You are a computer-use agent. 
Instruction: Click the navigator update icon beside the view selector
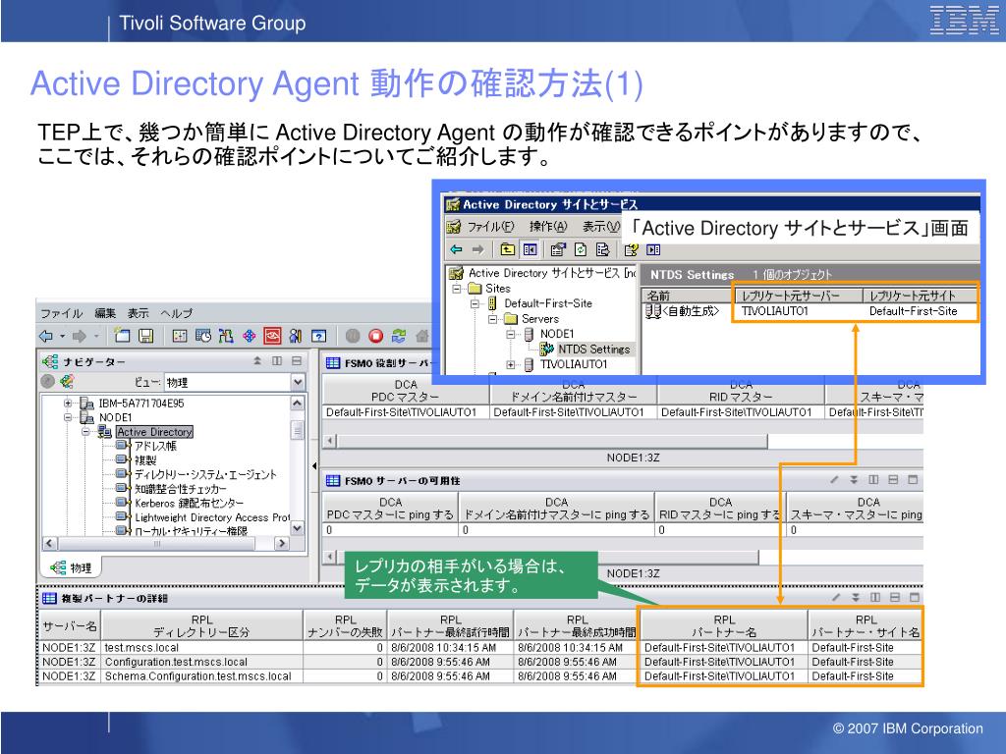pyautogui.click(x=67, y=382)
